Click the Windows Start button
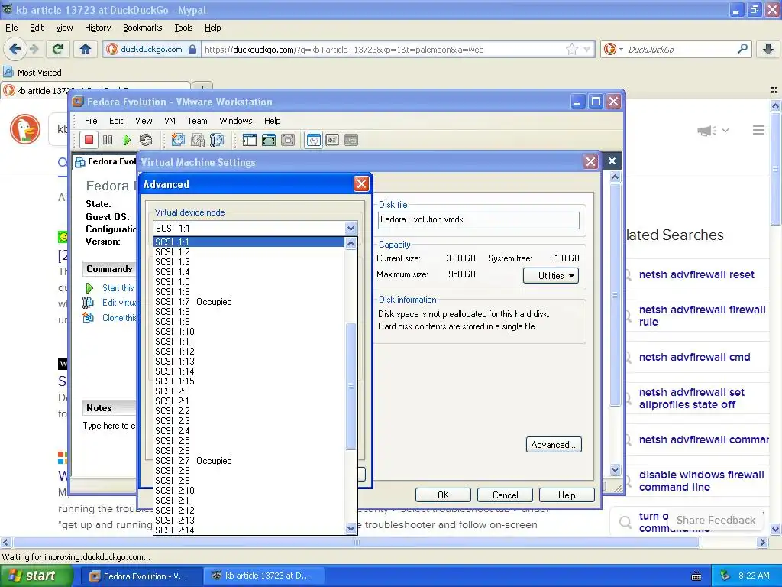 (x=36, y=576)
